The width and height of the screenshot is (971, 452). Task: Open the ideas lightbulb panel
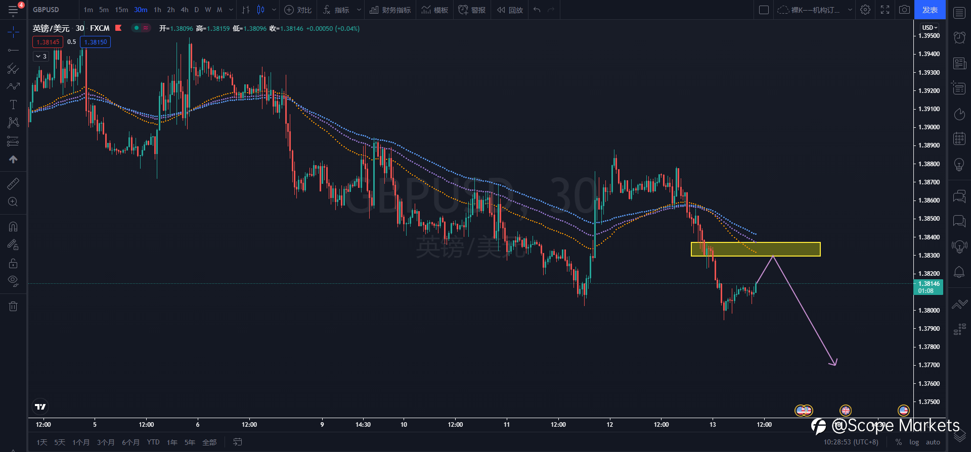[959, 164]
